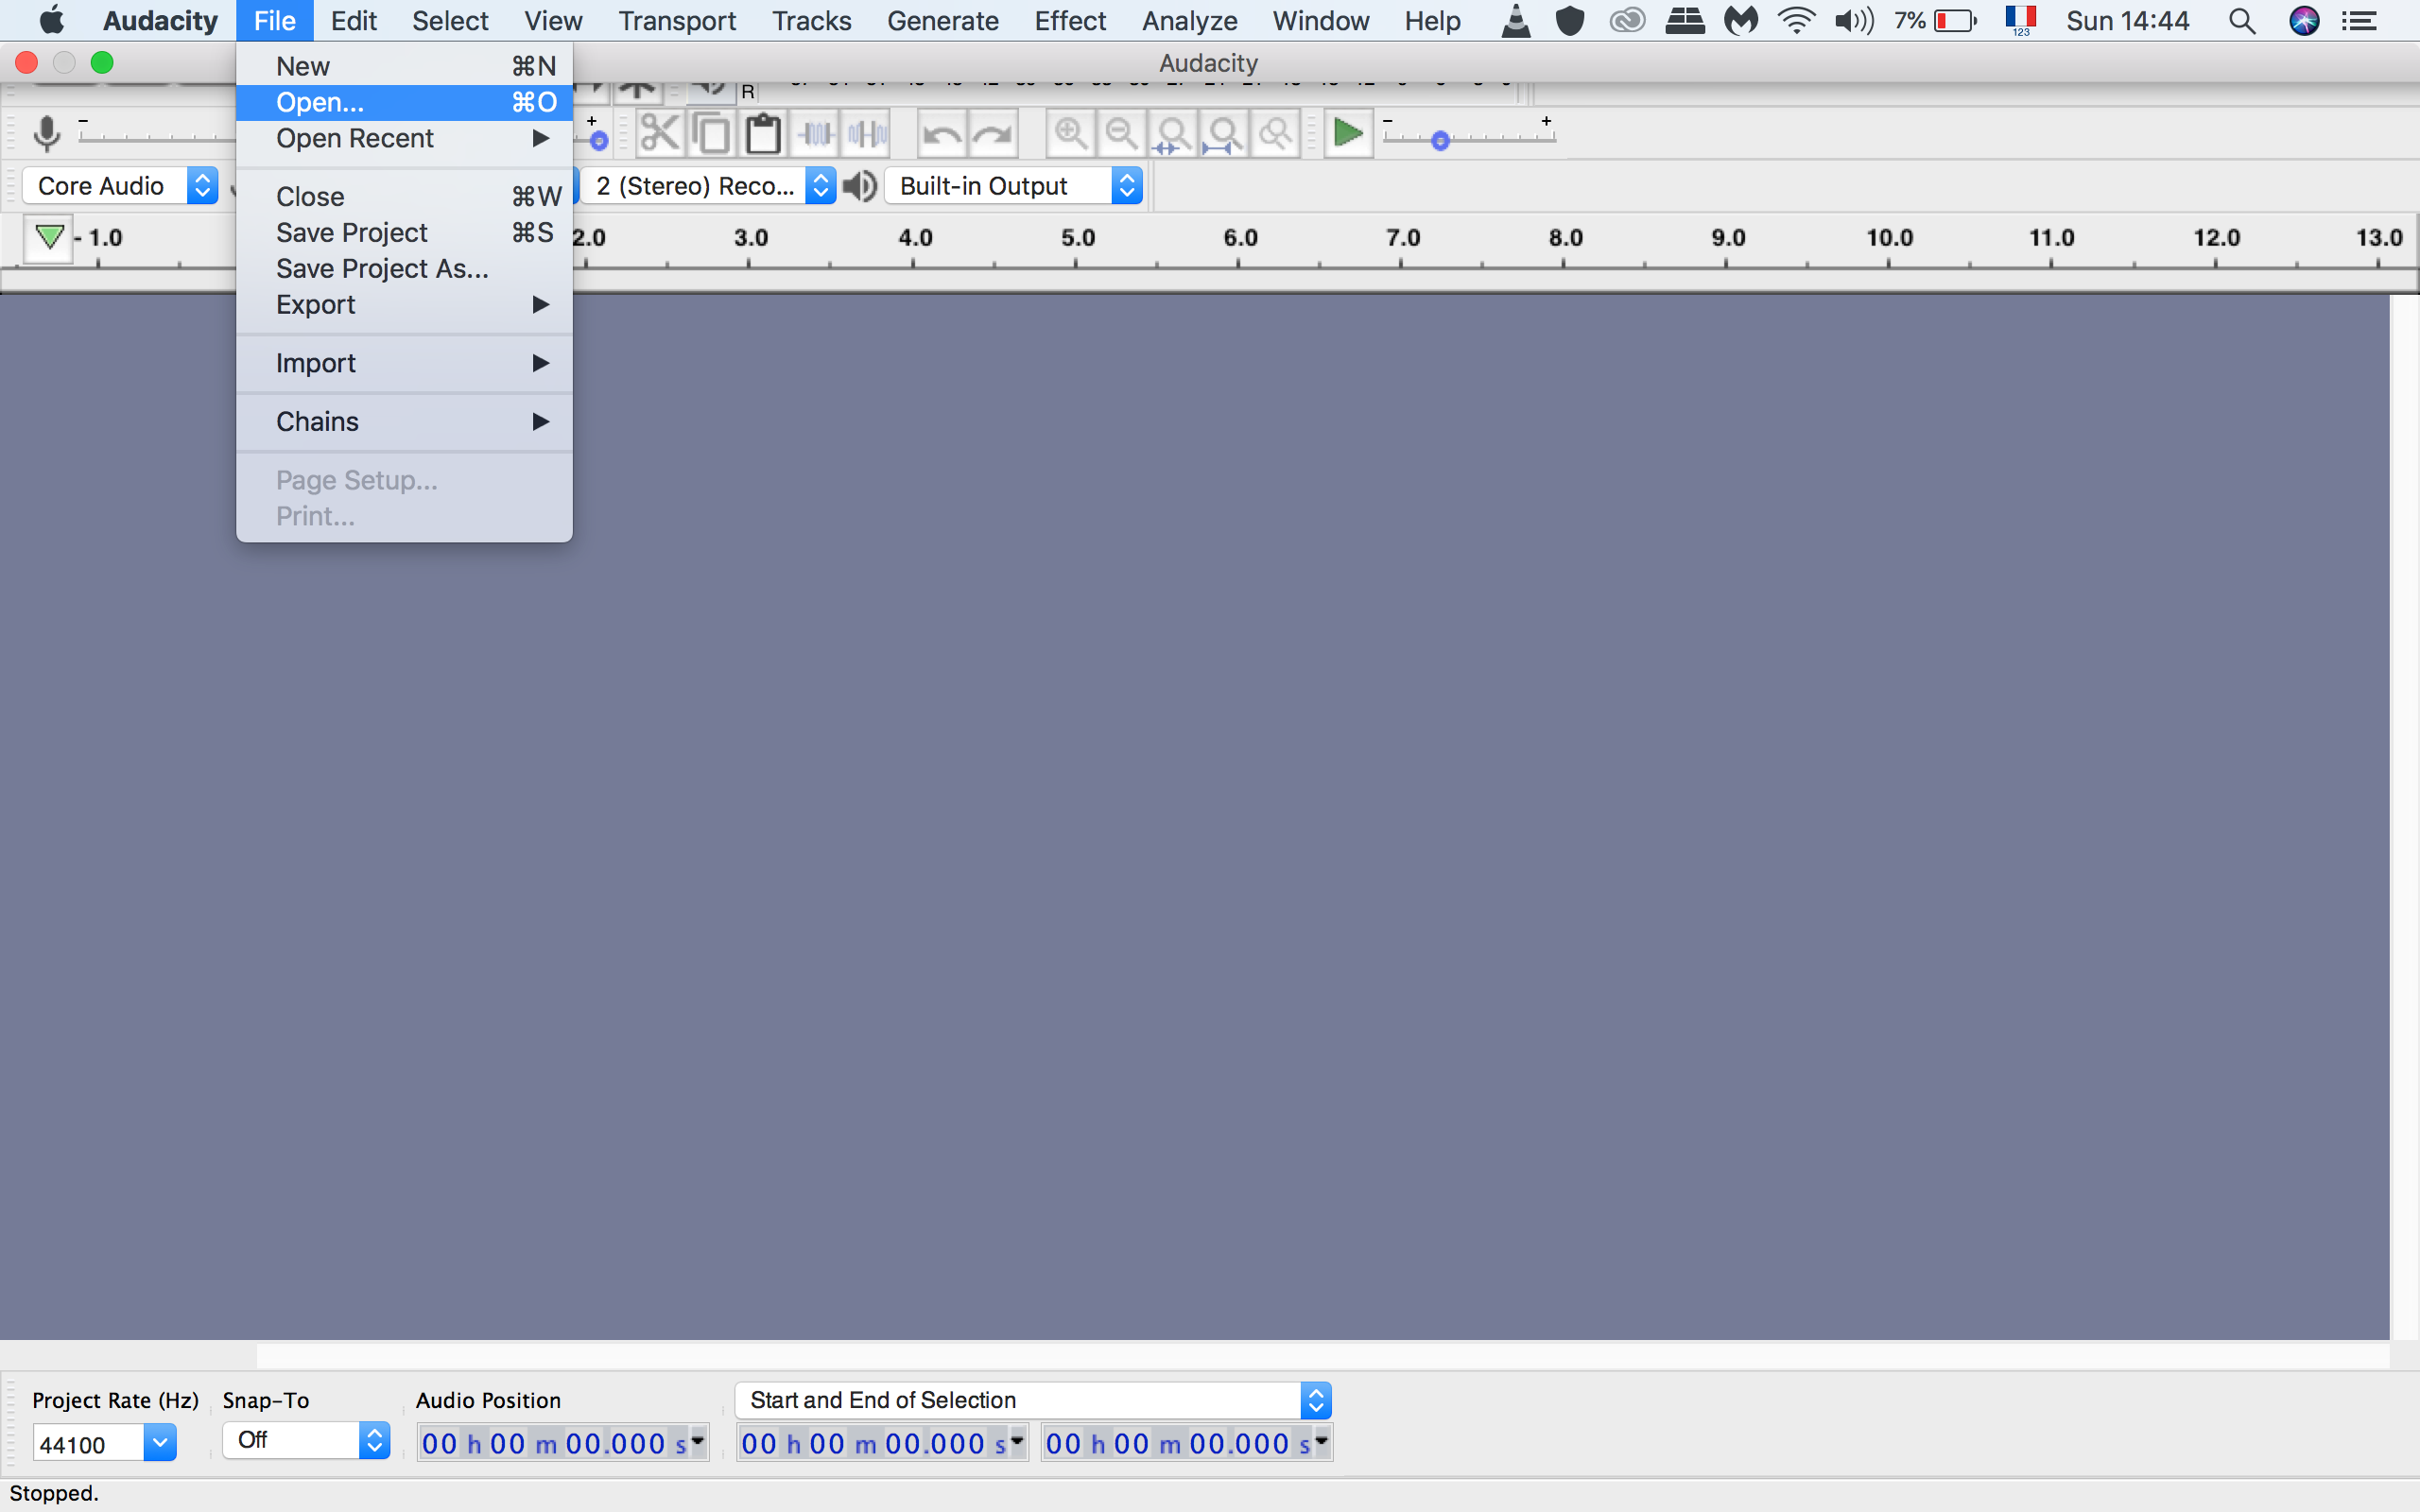
Task: Click the Silence audio tool
Action: coord(867,133)
